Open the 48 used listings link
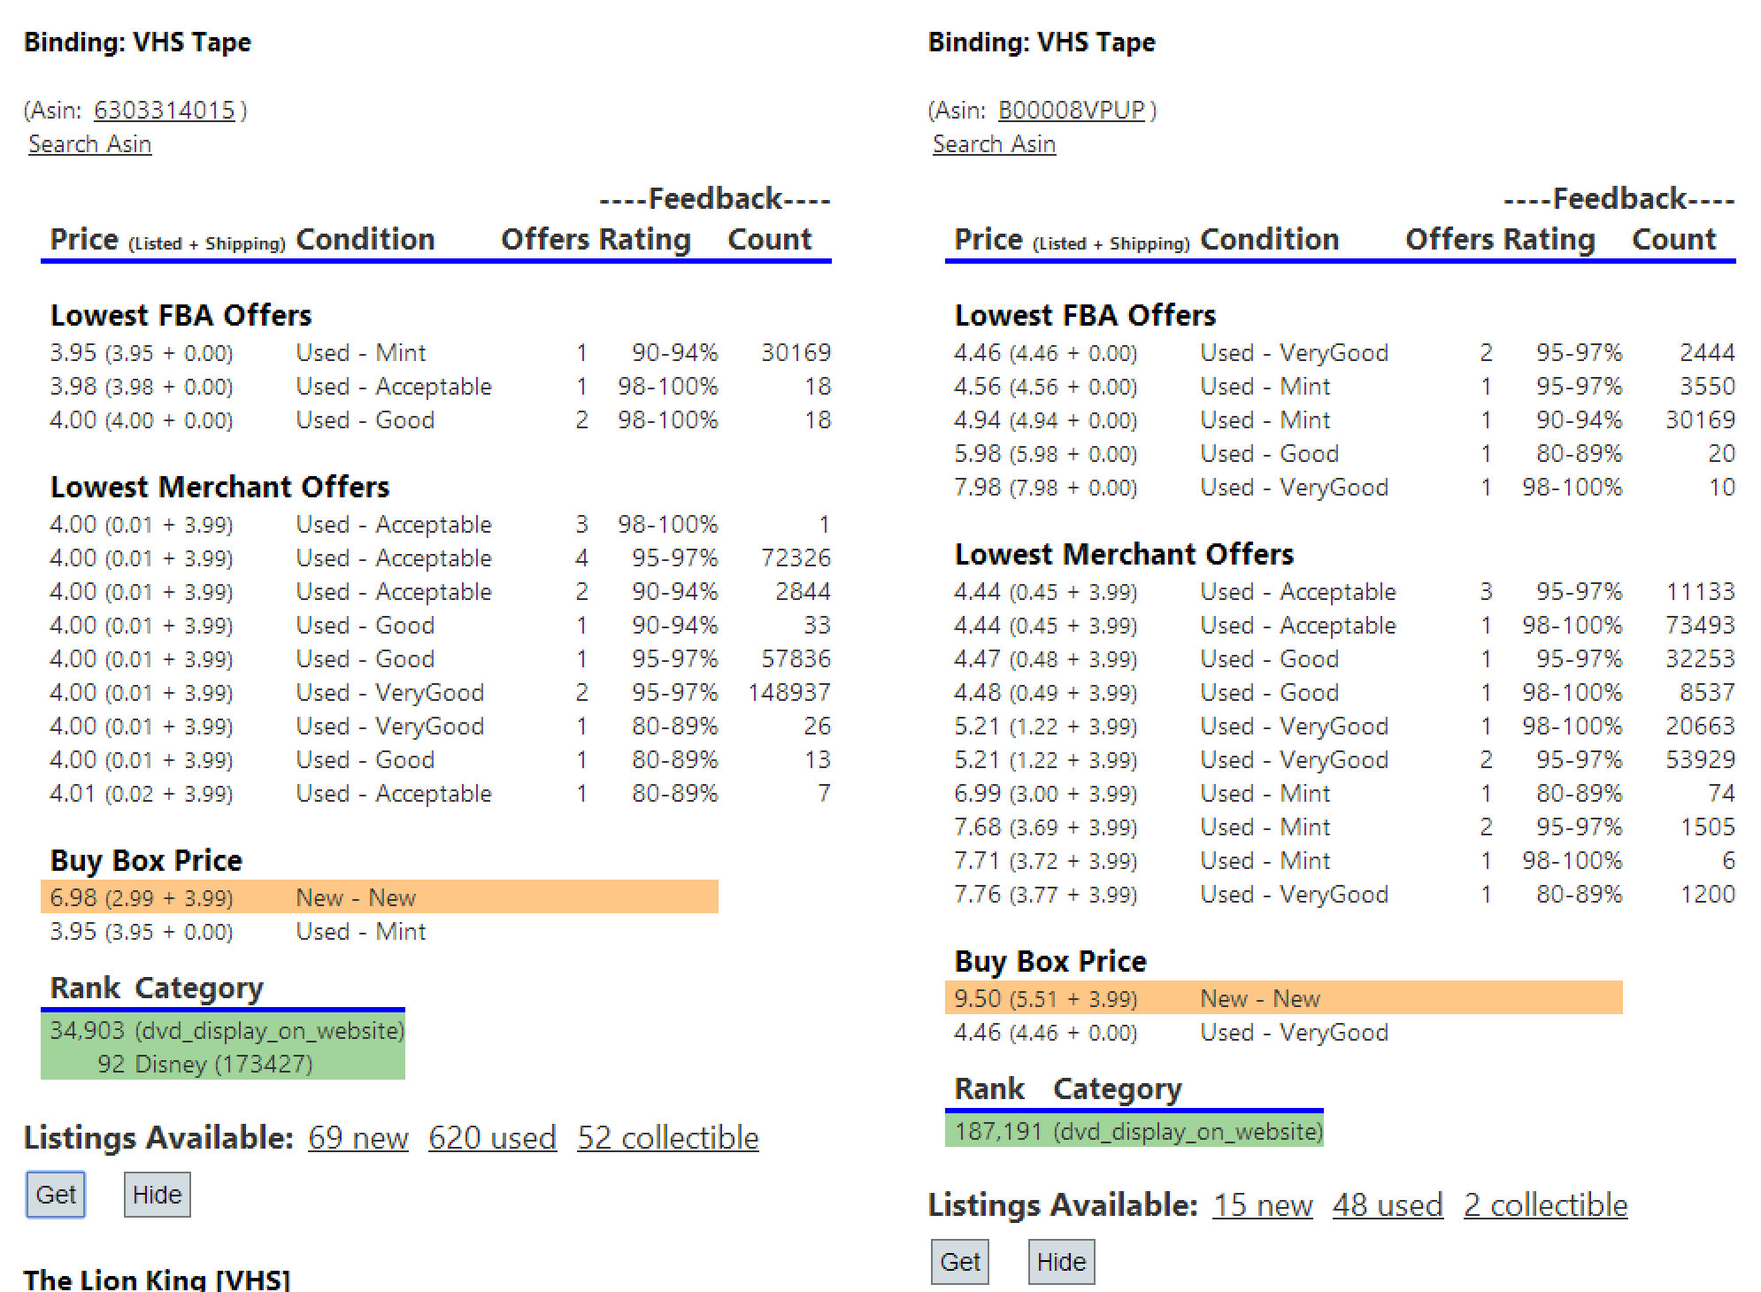 [1387, 1205]
